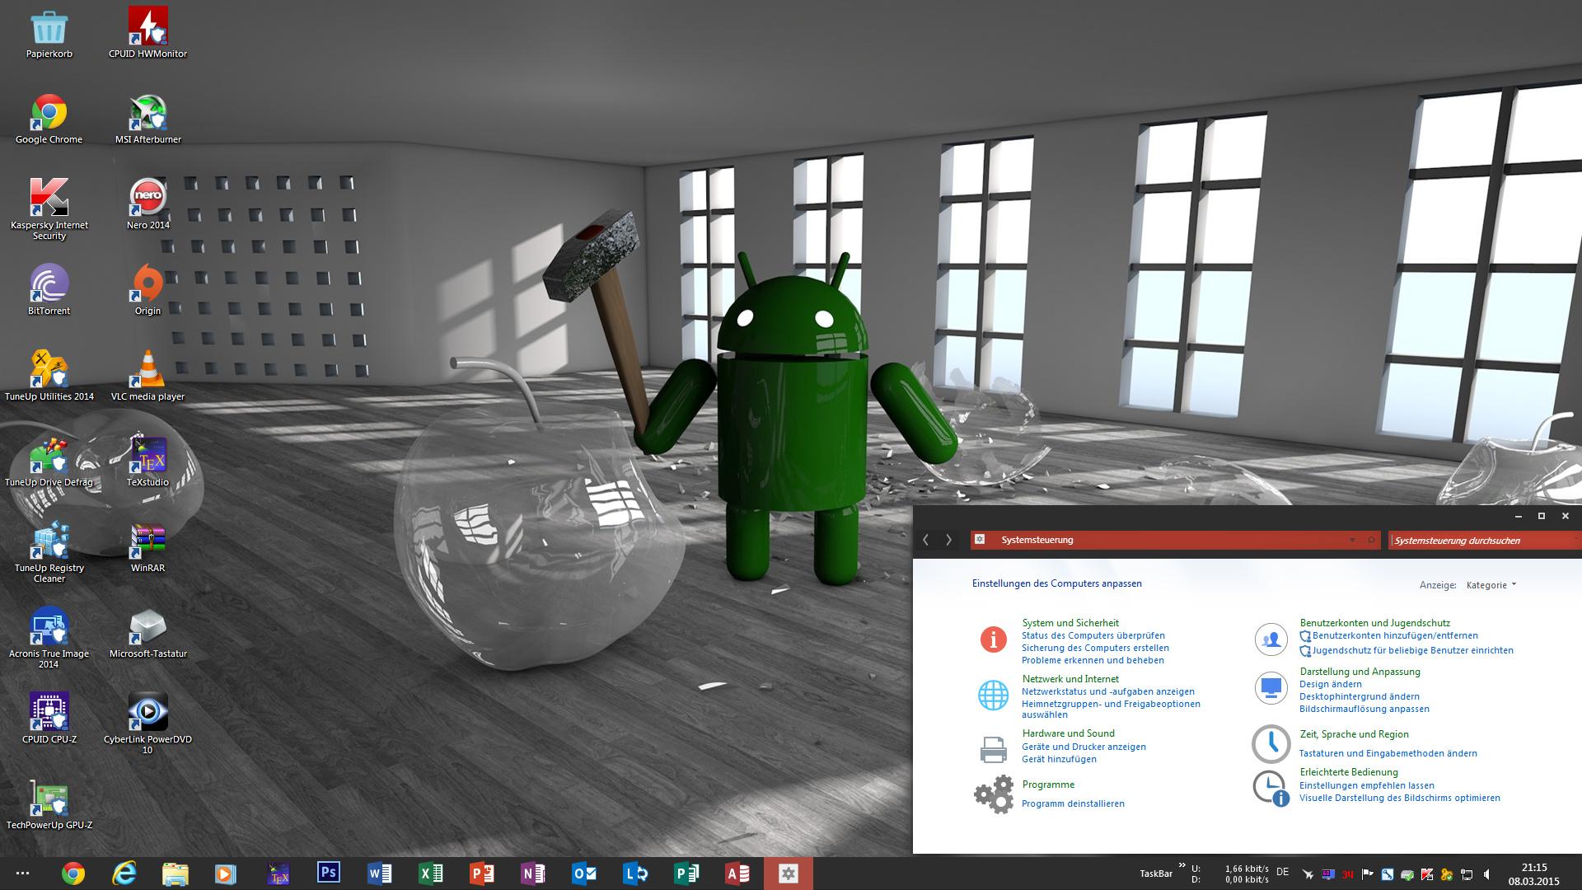
Task: Open Zeit, Sprache und Region category
Action: click(1354, 734)
